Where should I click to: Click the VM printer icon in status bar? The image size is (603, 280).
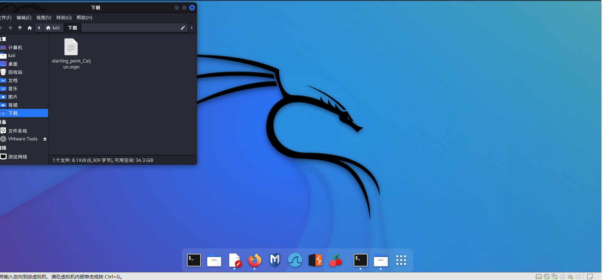[563, 277]
